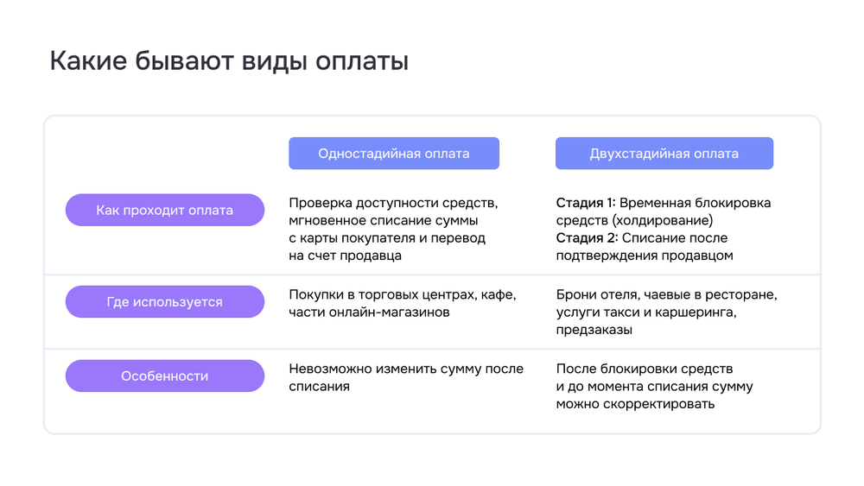Click the text "Невозможно изменить сумму после"
864x486 pixels.
pos(405,369)
